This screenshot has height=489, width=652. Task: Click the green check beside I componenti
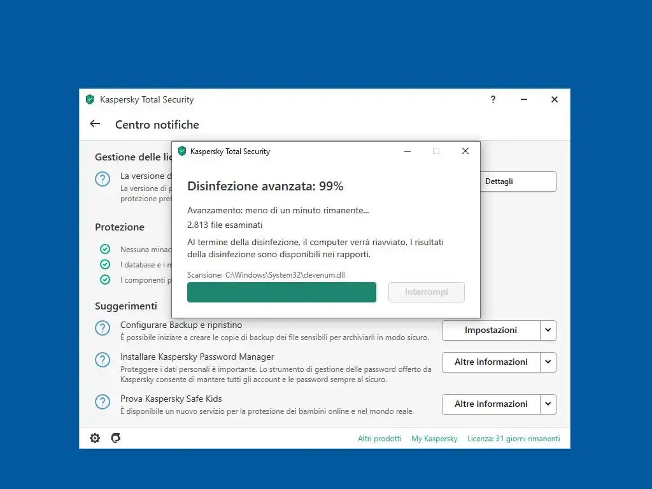(x=105, y=280)
